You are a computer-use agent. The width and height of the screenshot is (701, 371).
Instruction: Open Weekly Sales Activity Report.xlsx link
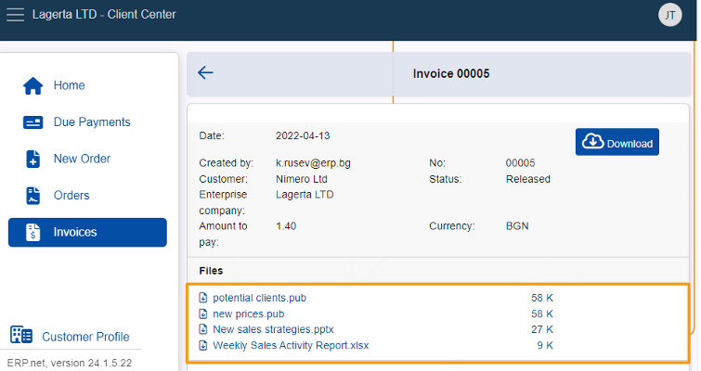[x=291, y=346]
